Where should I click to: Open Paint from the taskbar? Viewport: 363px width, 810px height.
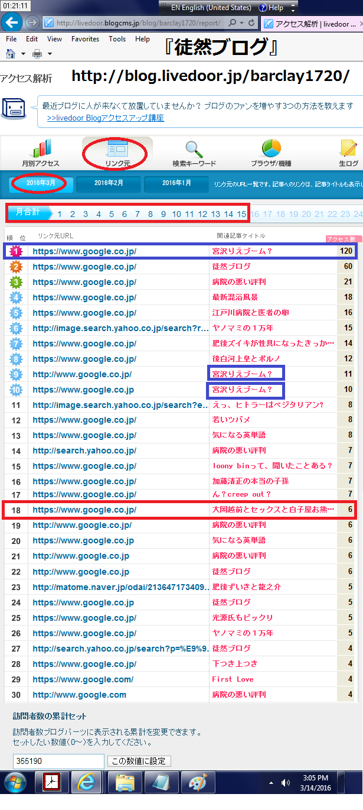pyautogui.click(x=197, y=782)
